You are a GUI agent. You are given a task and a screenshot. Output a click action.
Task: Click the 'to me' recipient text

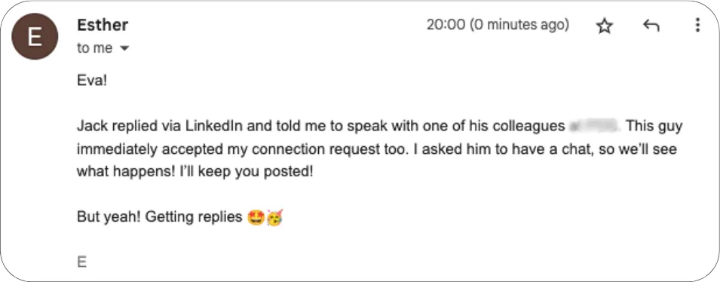94,48
